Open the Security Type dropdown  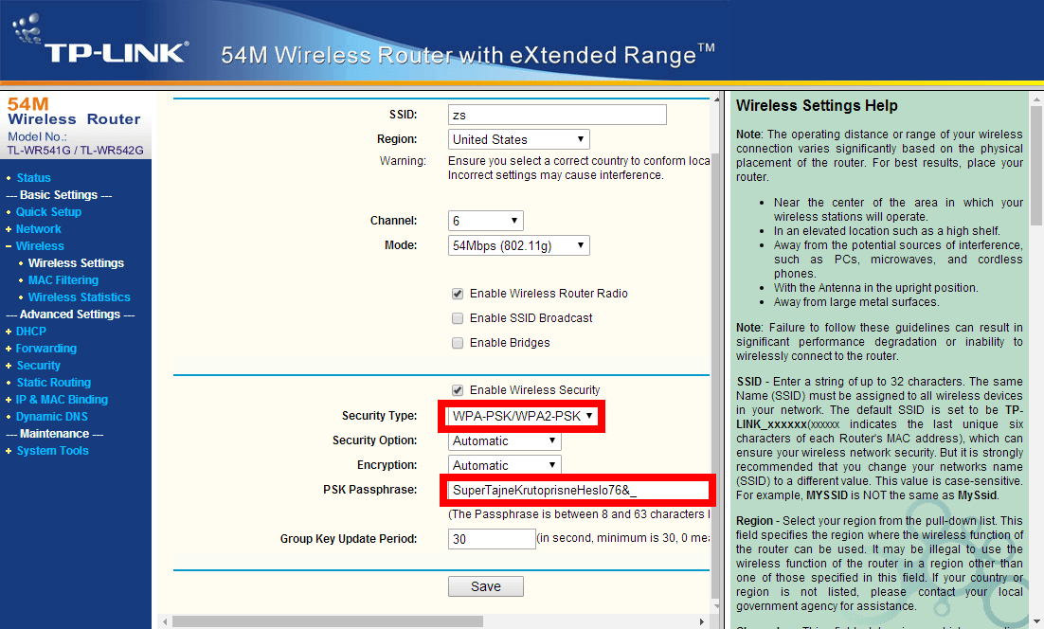[x=522, y=416]
